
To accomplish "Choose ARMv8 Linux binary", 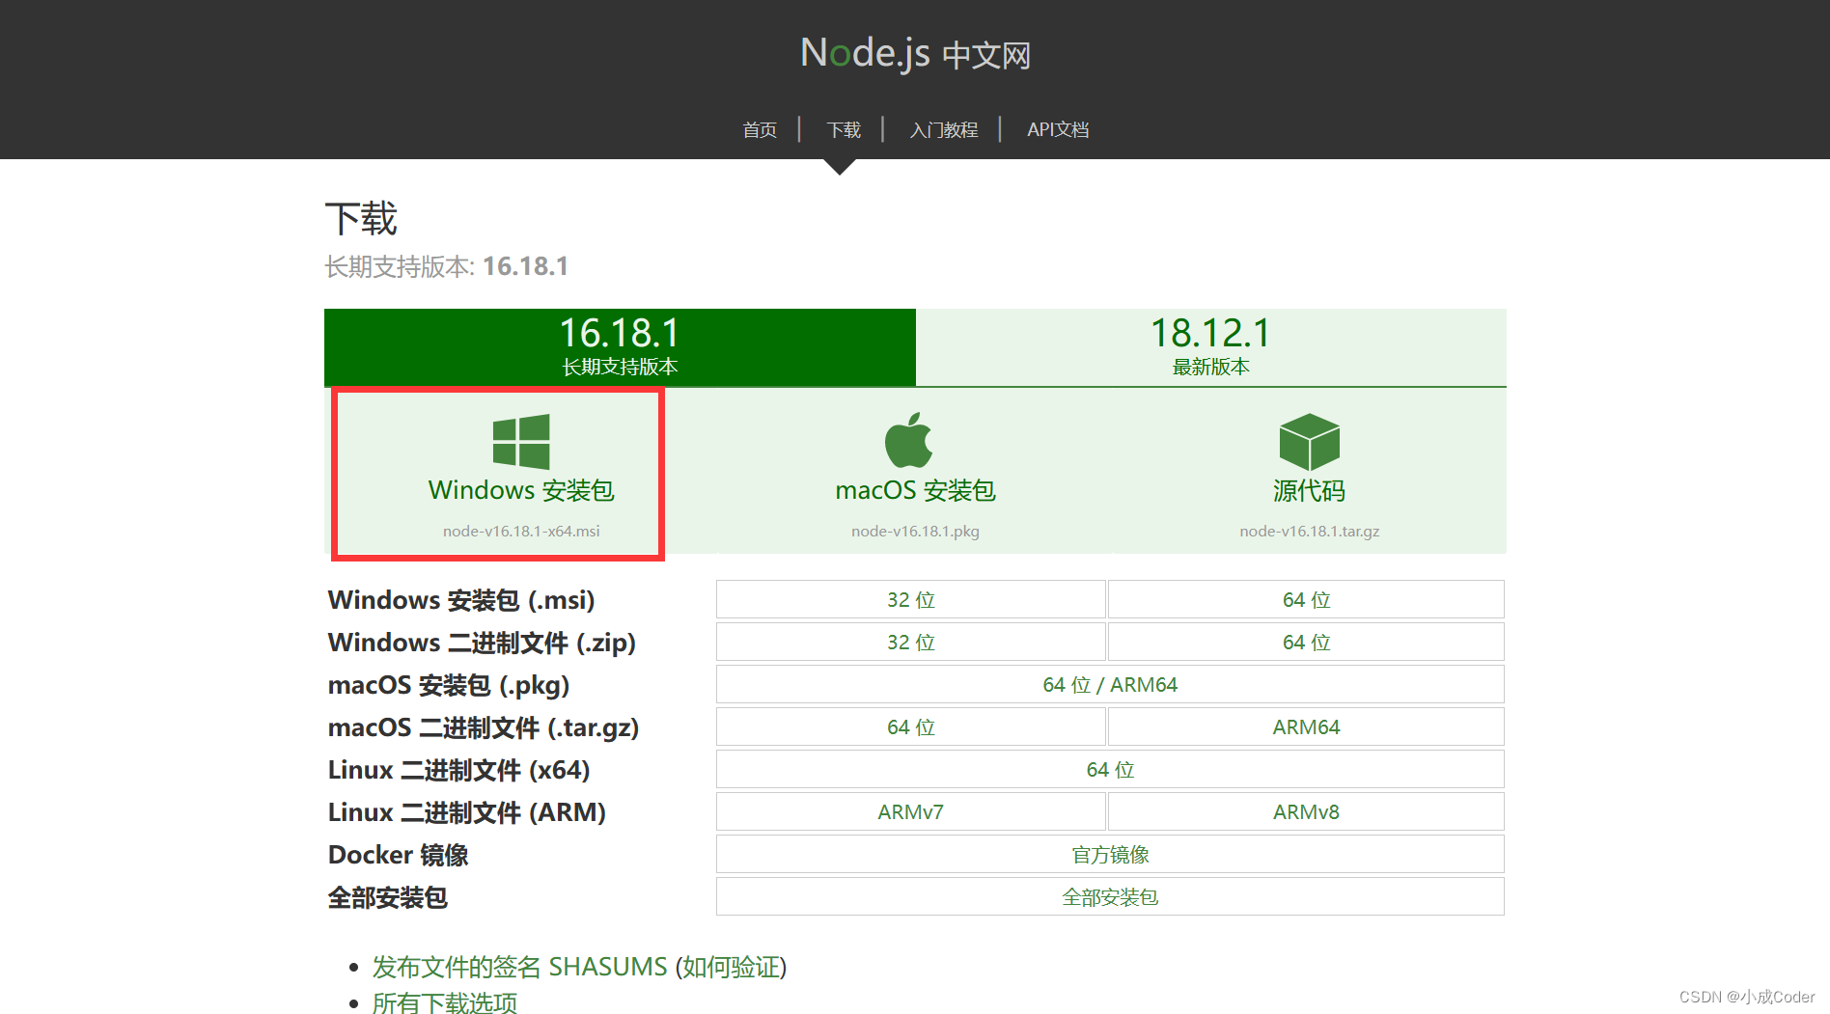I will 1306,811.
